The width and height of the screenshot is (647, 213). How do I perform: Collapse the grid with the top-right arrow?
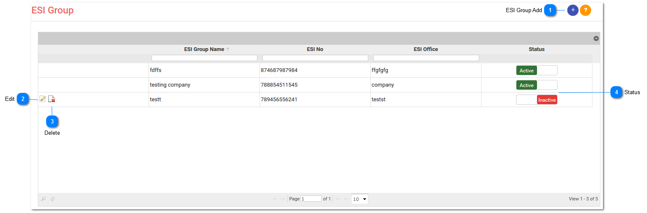click(596, 38)
